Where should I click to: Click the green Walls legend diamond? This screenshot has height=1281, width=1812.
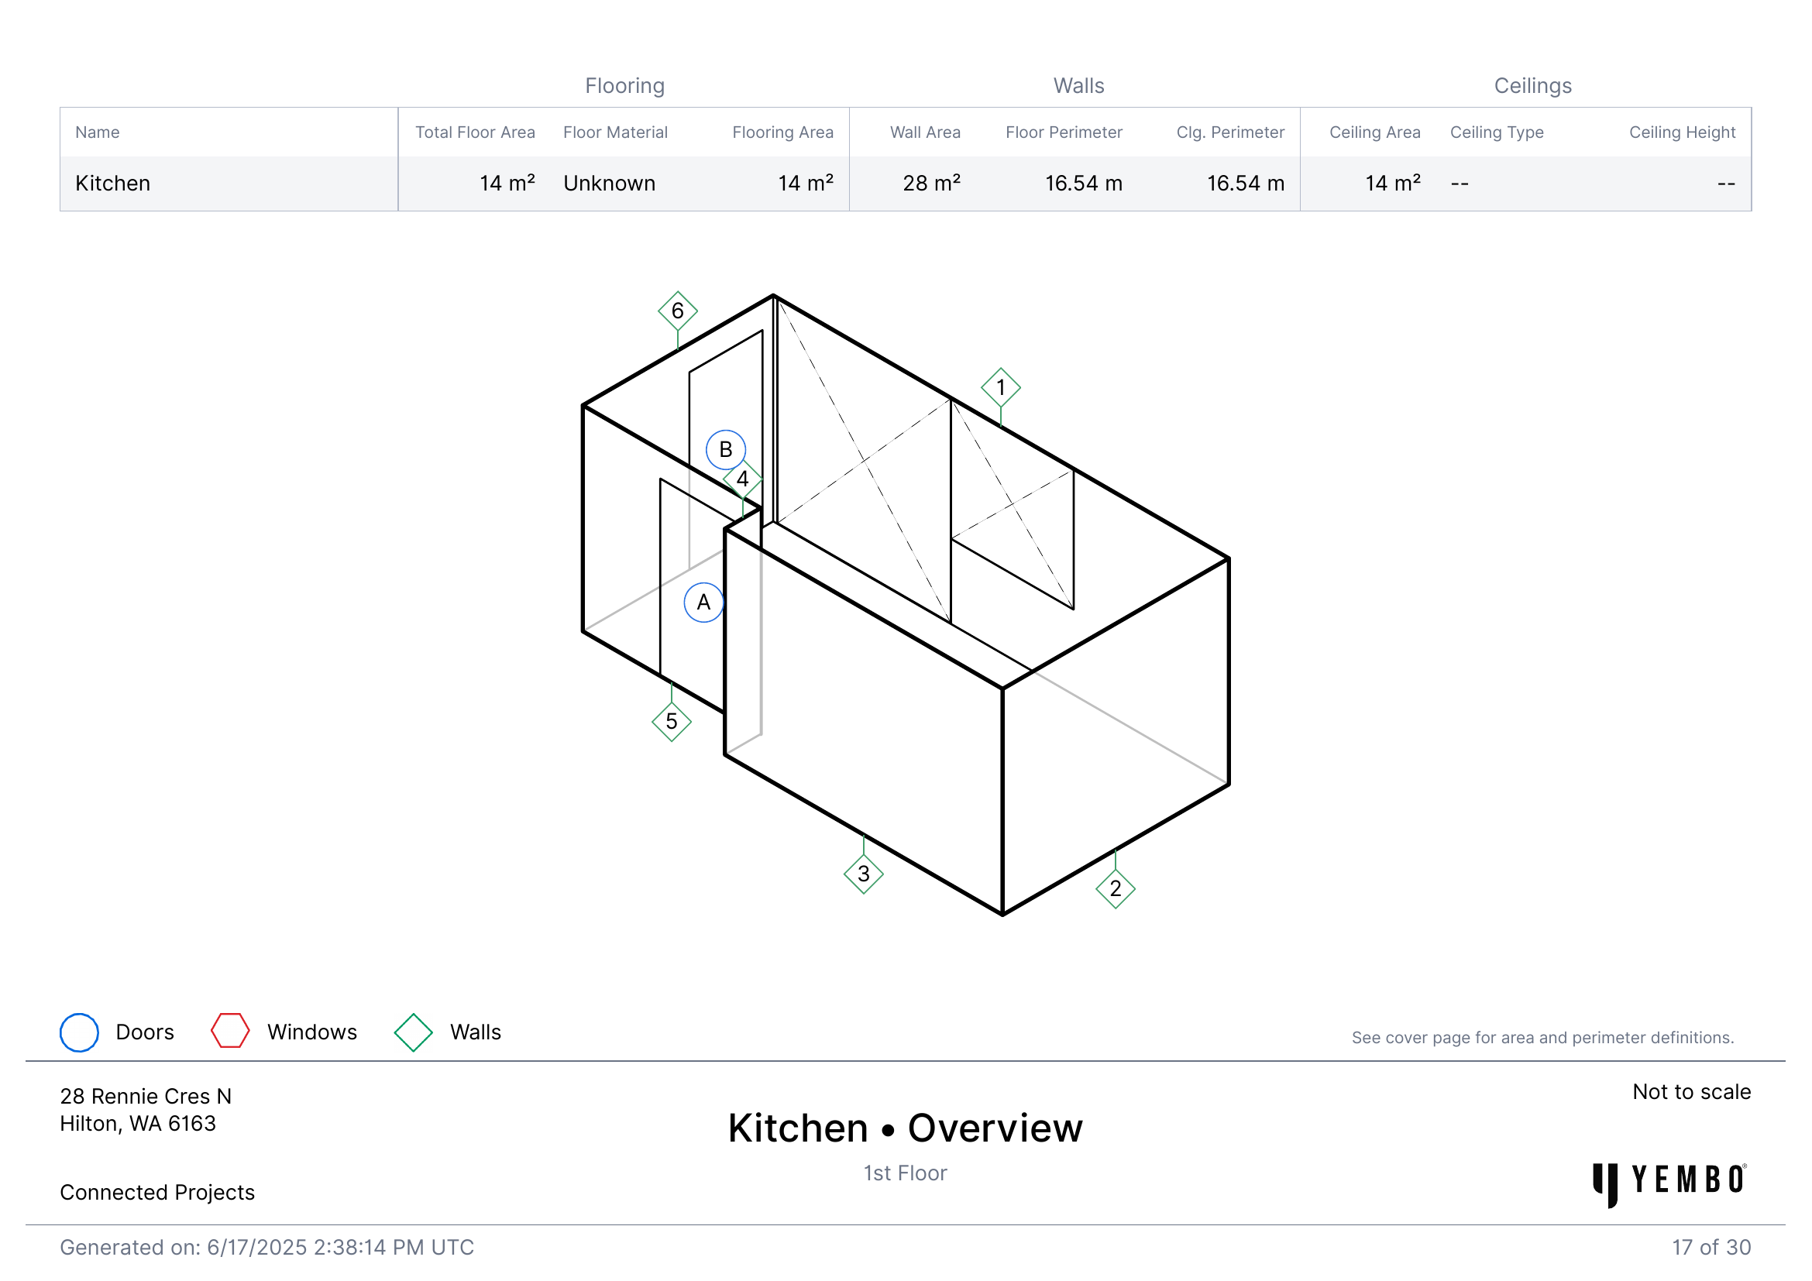tap(414, 1032)
